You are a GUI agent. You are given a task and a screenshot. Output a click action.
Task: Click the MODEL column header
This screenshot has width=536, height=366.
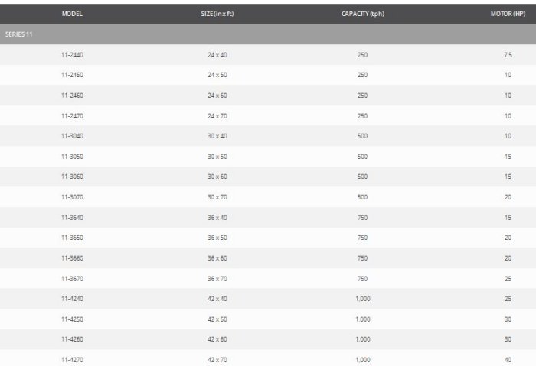tap(72, 14)
